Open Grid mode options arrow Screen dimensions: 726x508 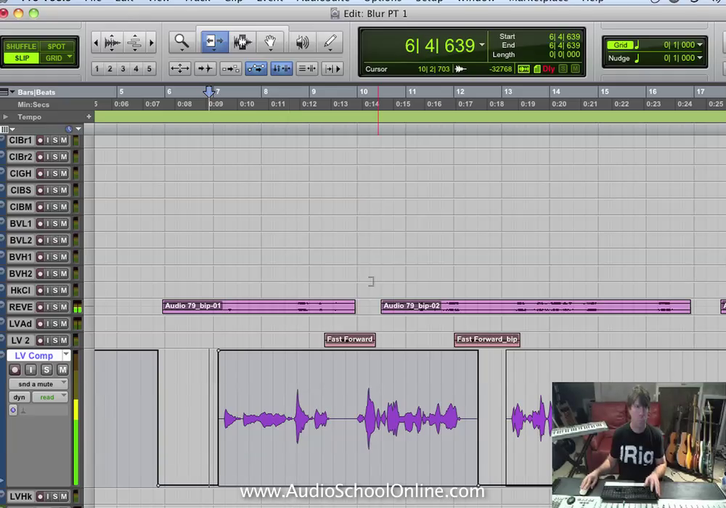(x=70, y=57)
